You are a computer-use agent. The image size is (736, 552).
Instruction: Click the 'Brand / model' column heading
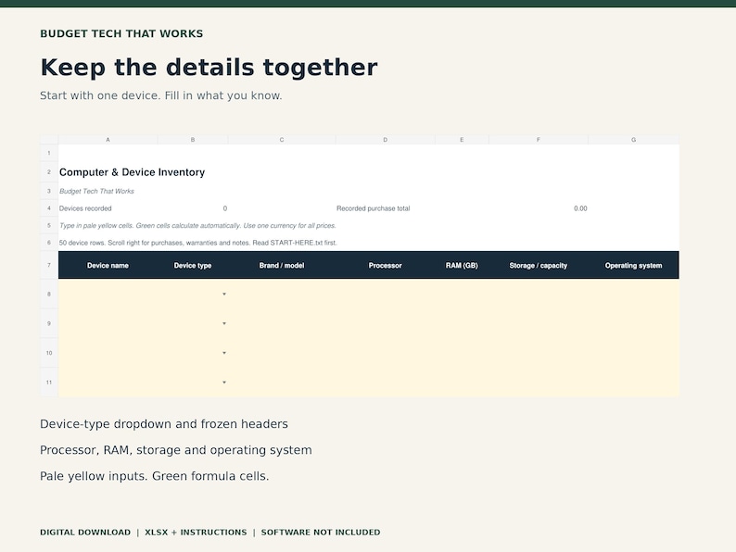[x=282, y=266]
